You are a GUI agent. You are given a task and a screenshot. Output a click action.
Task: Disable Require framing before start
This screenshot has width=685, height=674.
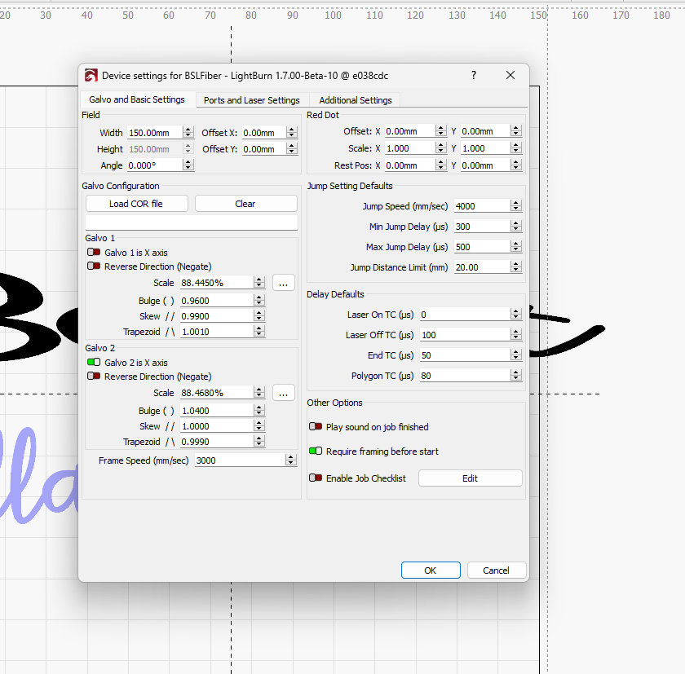coord(316,451)
